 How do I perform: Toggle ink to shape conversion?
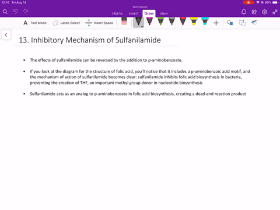(x=242, y=23)
